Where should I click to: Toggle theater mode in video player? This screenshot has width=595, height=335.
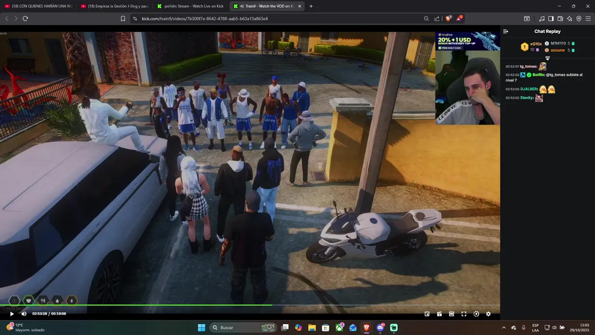[451, 314]
